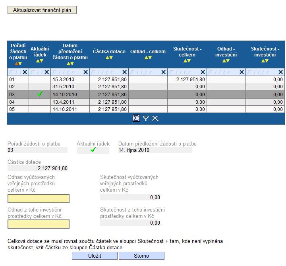Click the Uložit button
The image size is (286, 266).
coord(95,256)
